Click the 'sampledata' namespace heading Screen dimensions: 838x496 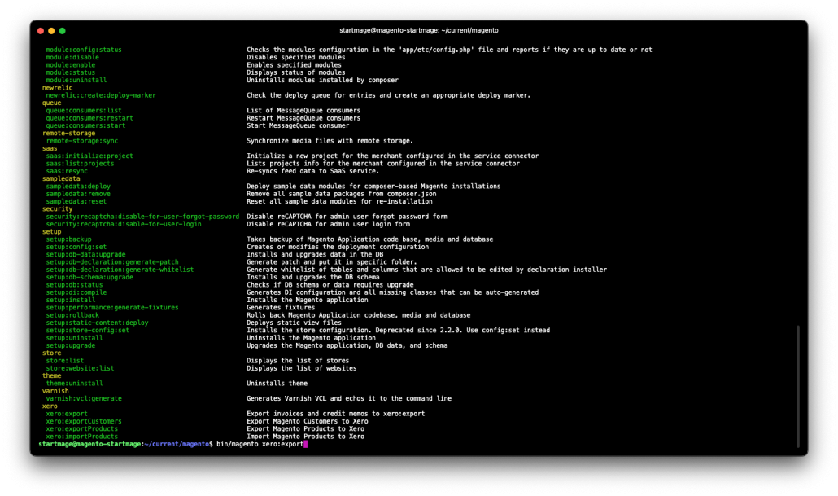(x=61, y=178)
